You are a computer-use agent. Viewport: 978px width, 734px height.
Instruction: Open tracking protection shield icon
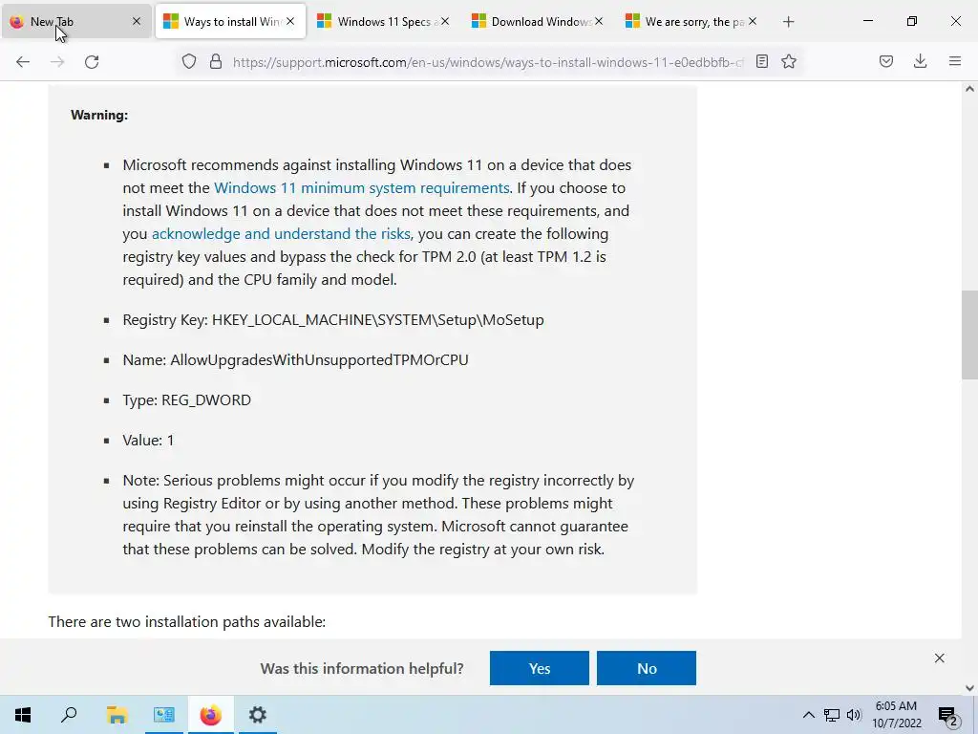[x=189, y=61]
